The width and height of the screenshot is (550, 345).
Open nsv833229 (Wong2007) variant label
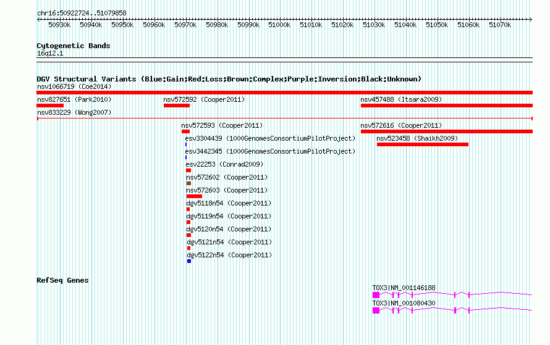(74, 112)
